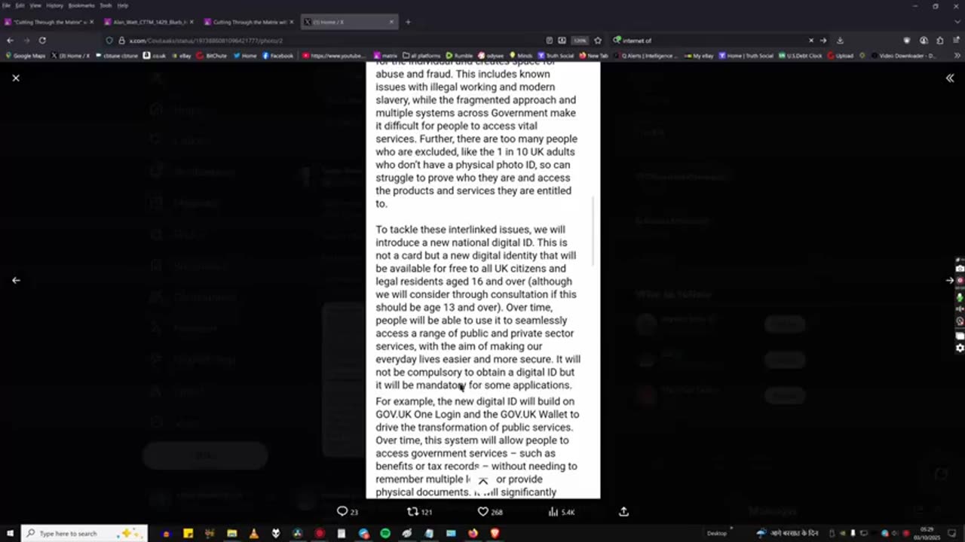The height and width of the screenshot is (542, 965).
Task: Open the Rumble bookmark
Action: click(459, 56)
